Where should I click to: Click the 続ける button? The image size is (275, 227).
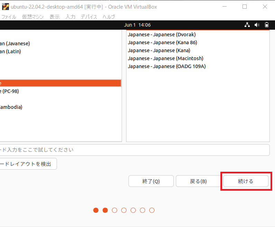246,181
